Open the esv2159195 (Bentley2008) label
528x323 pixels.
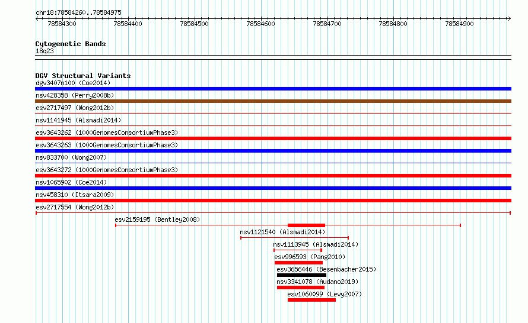[x=157, y=219]
